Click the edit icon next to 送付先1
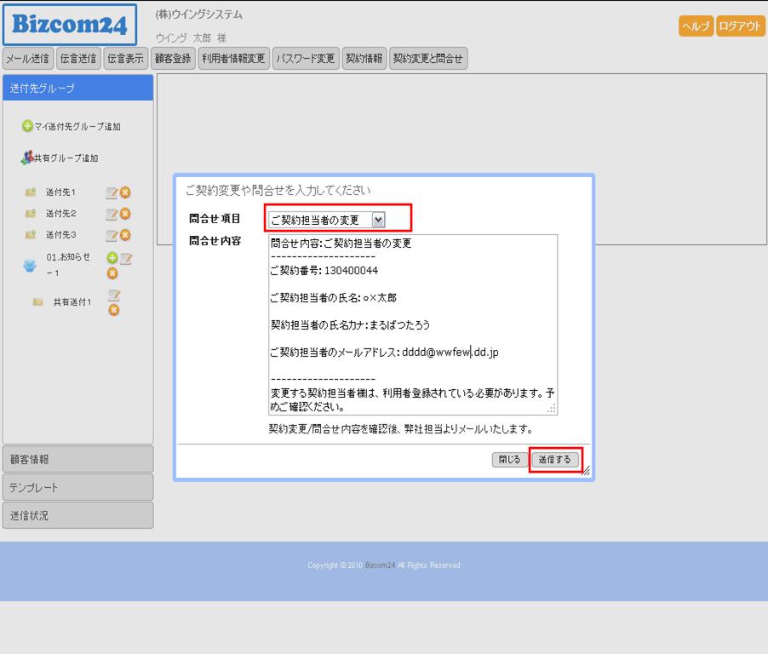Viewport: 768px width, 654px height. pos(111,192)
